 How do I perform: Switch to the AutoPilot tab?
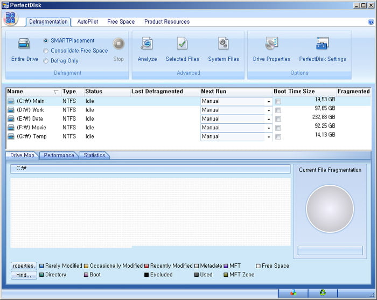pos(88,22)
